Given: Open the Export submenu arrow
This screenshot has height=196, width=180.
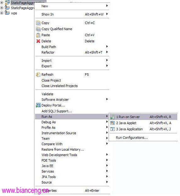Looking at the screenshot, I should (x=107, y=66).
